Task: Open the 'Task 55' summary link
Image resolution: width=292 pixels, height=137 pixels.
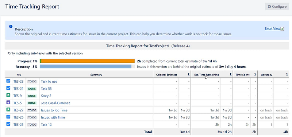Action: [x=46, y=89]
